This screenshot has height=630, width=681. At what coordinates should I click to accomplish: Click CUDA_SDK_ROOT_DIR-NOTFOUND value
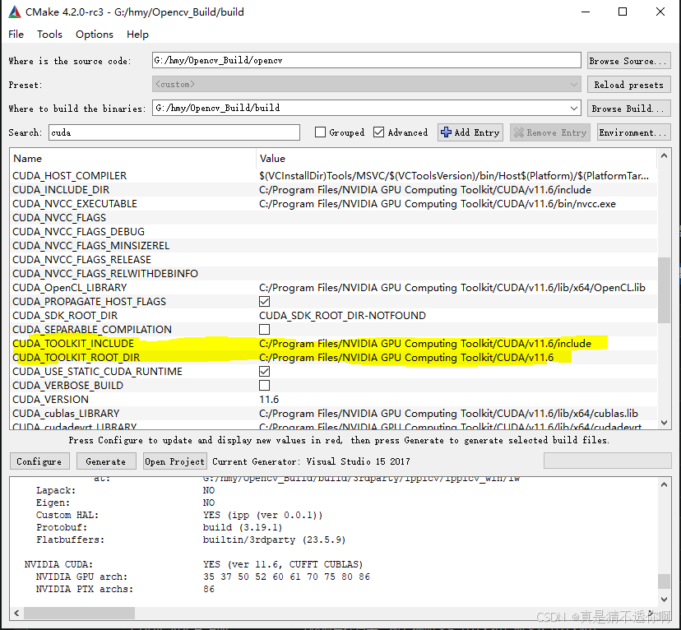click(x=342, y=315)
